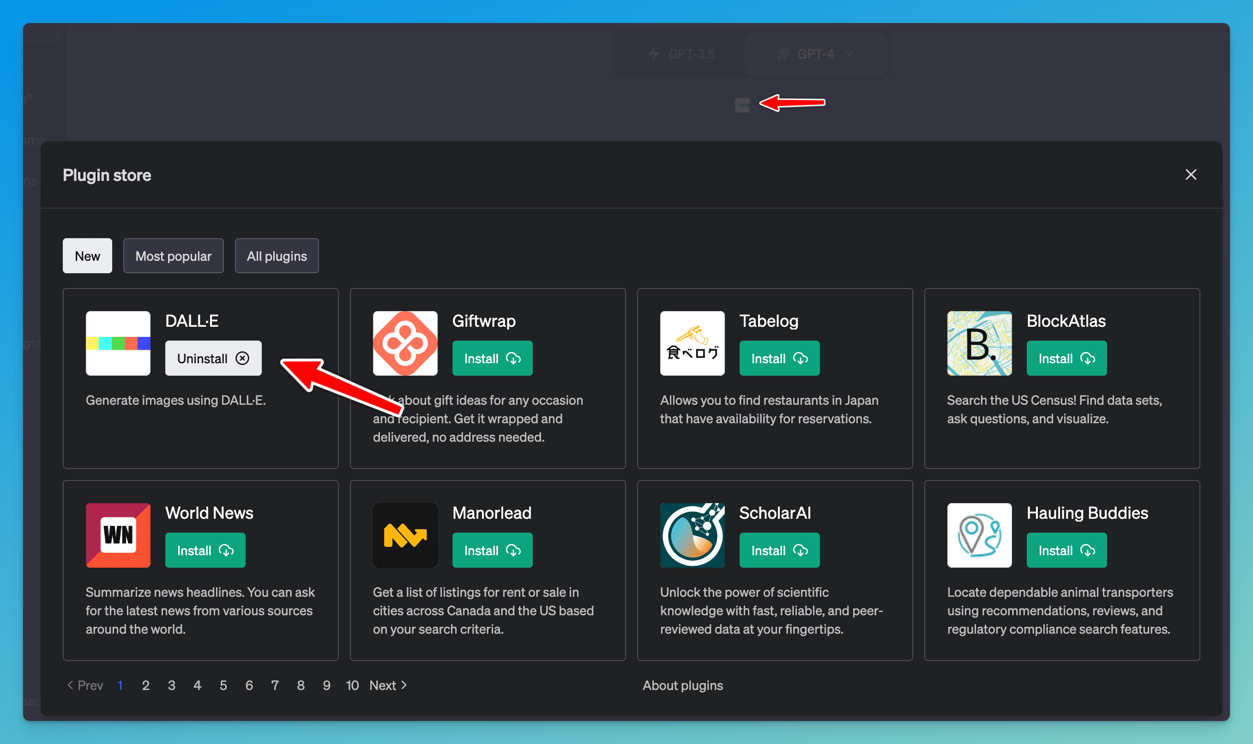
Task: Install the BlockAtlas plugin
Action: pos(1066,359)
